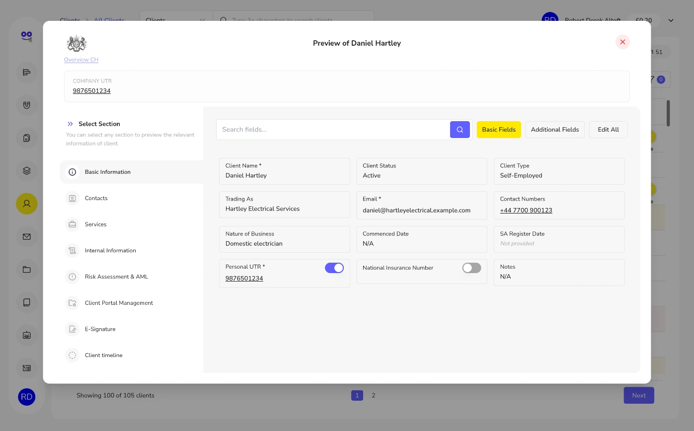Select the Basic Fields button
Viewport: 694px width, 431px height.
click(499, 130)
